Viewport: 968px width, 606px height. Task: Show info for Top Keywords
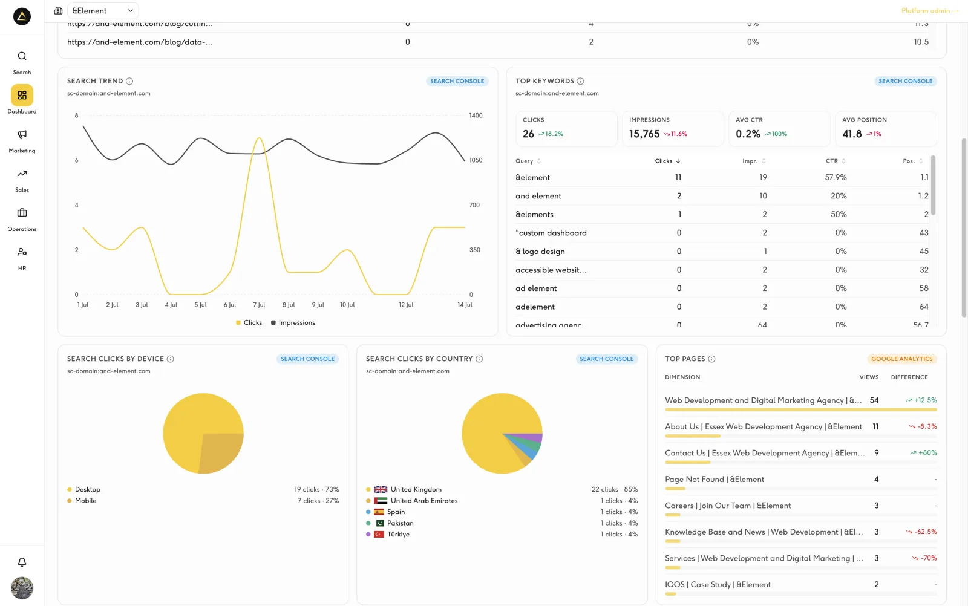580,81
